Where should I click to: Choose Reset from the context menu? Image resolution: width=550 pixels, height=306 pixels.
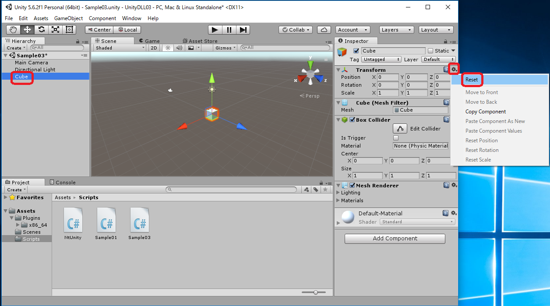click(x=472, y=80)
